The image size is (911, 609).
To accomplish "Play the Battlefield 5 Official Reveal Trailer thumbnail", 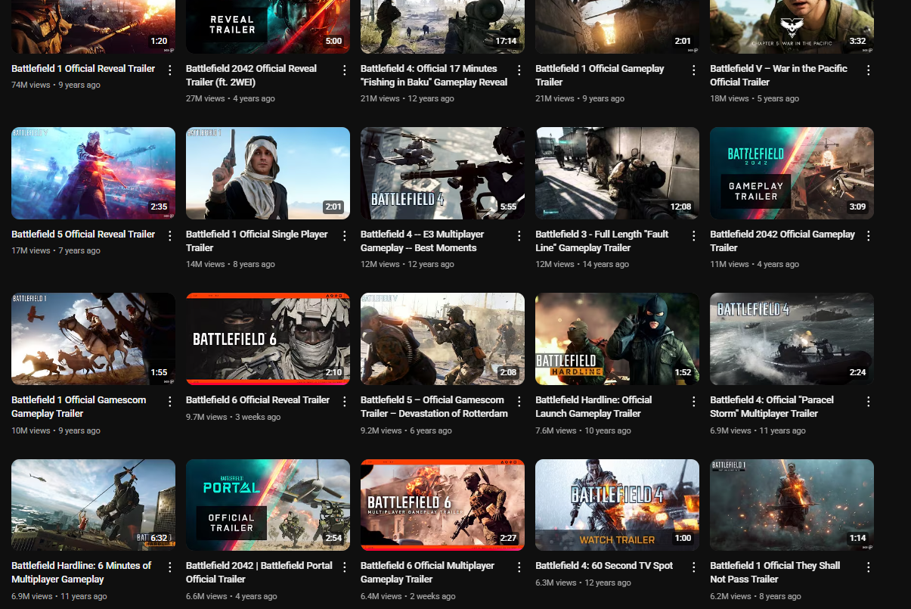I will click(x=93, y=173).
